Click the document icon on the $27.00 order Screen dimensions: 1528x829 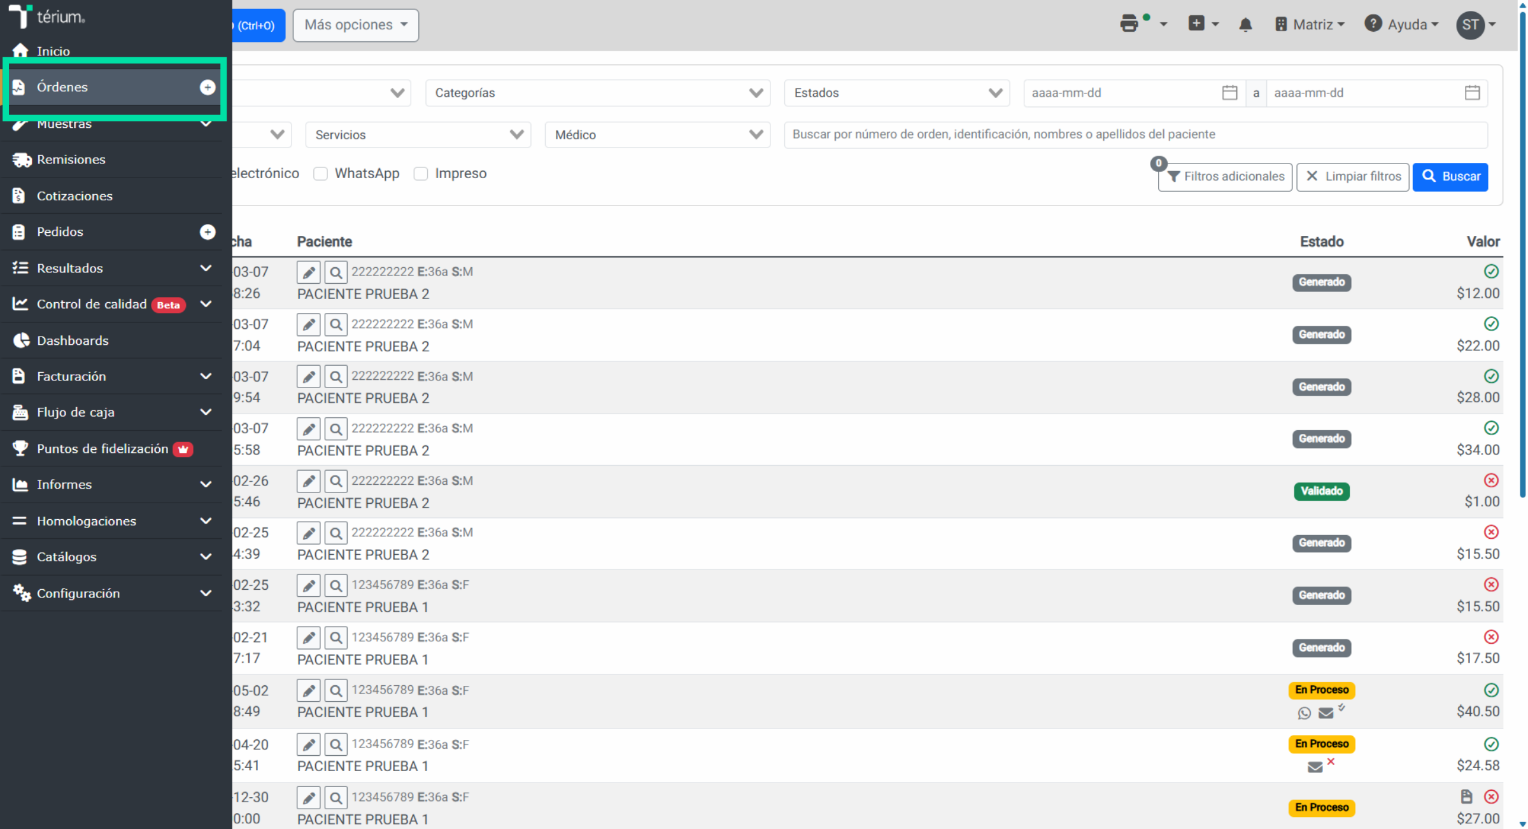[x=1466, y=797]
